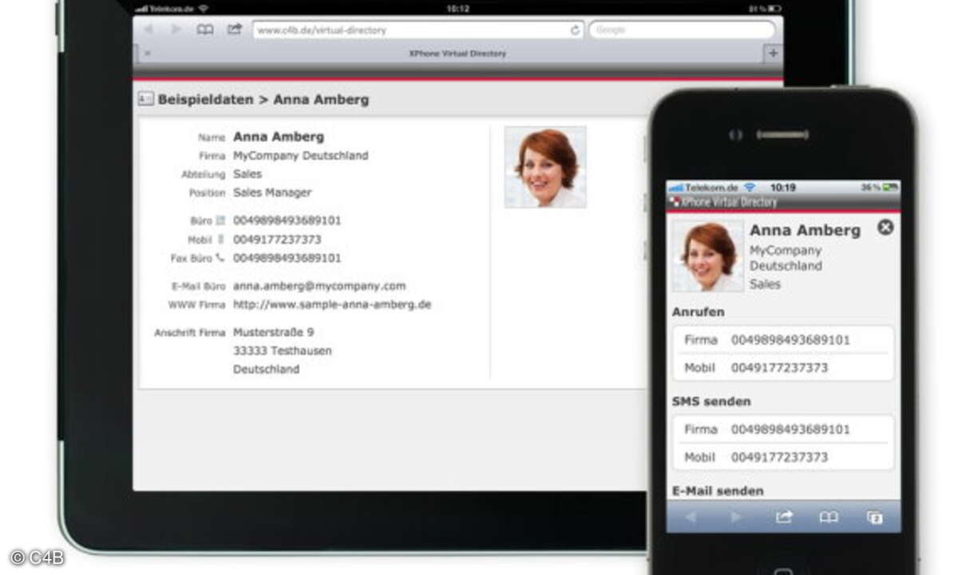Tap the back arrow in iPhone toolbar
958x575 pixels.
coord(691,517)
